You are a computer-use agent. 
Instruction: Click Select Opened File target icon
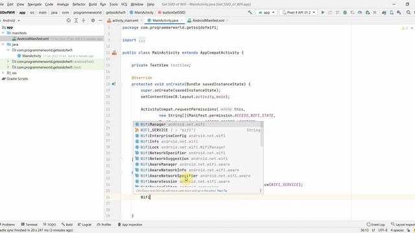click(69, 20)
